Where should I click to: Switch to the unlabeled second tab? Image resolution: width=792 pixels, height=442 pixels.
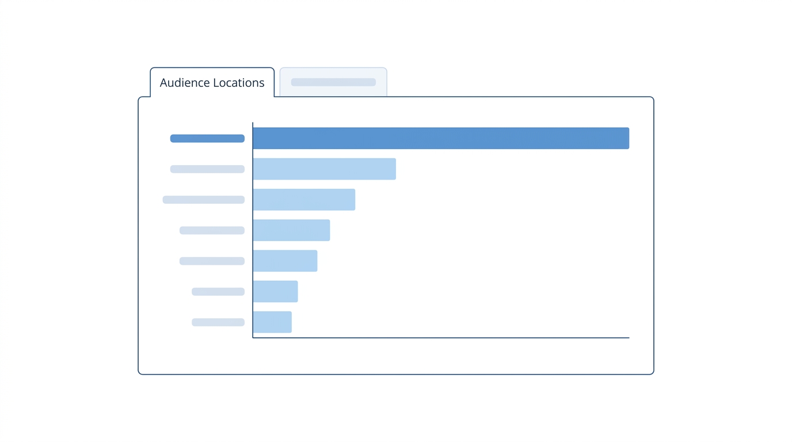pyautogui.click(x=333, y=82)
